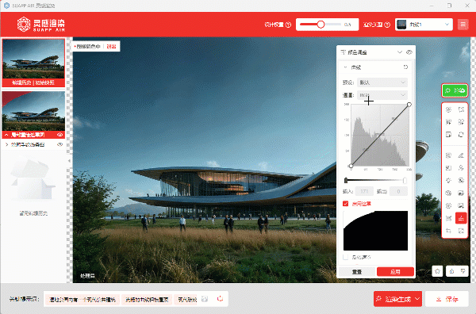Open the channel RGB dropdown
This screenshot has height=314, width=476.
(382, 95)
